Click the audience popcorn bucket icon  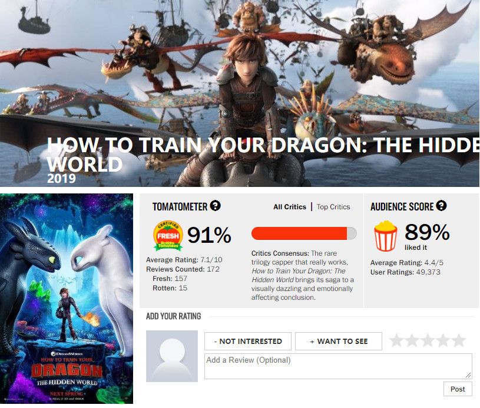(x=386, y=236)
